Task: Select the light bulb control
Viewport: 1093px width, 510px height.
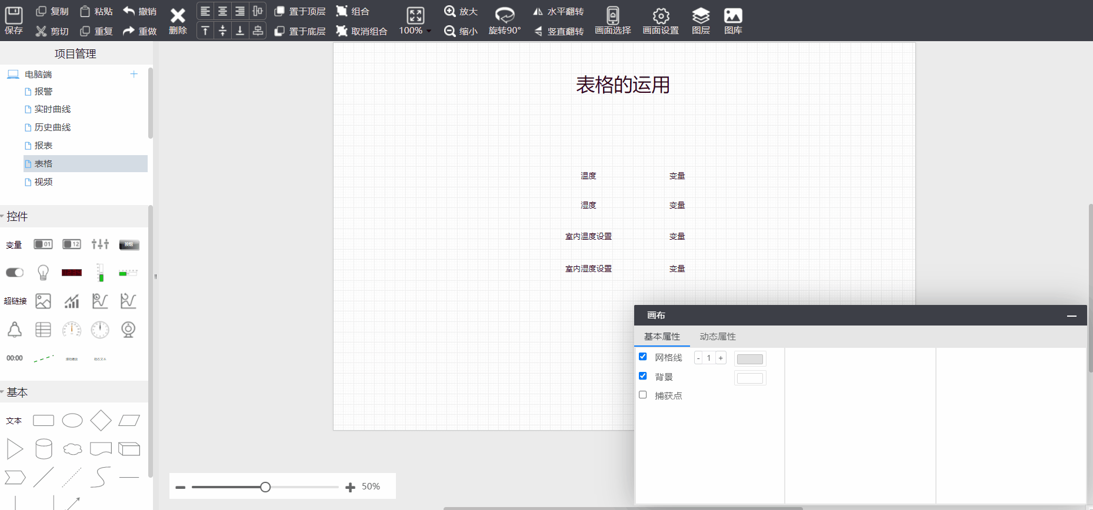Action: click(43, 273)
